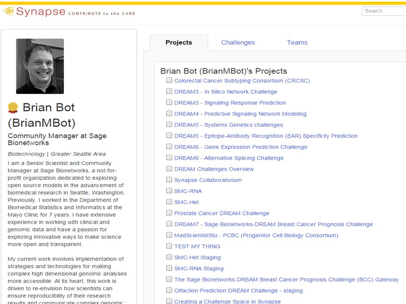Click project icon beside DREAM3 - Signaling Response Prediction
The image size is (406, 304).
coord(169,102)
